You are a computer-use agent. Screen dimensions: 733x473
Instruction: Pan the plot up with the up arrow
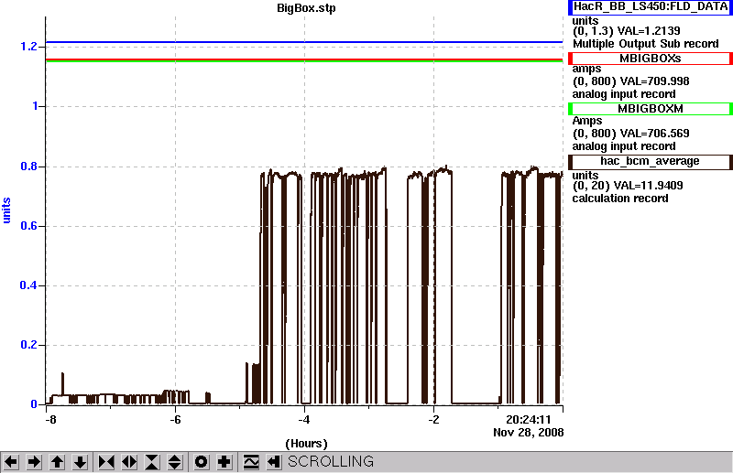pos(57,462)
